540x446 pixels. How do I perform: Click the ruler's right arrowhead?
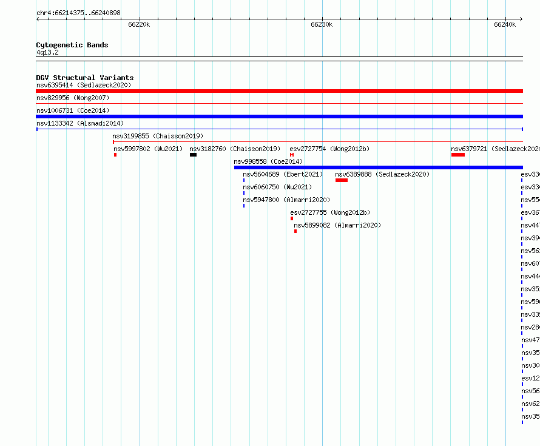pos(521,19)
